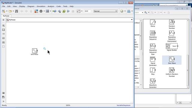Click the New Model toolbar icon

(x=4, y=11)
